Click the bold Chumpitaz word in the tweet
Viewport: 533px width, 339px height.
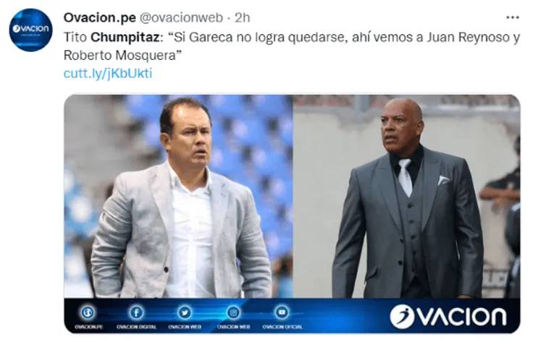[125, 38]
